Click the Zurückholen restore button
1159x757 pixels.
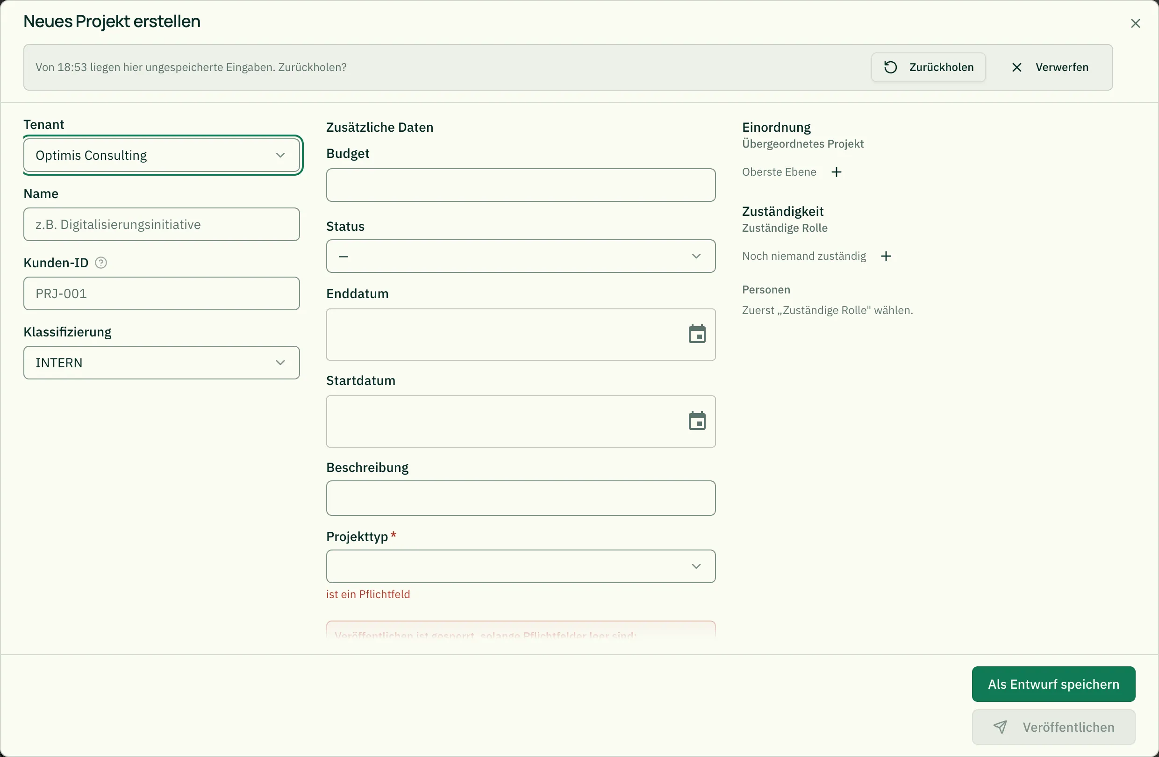tap(928, 67)
